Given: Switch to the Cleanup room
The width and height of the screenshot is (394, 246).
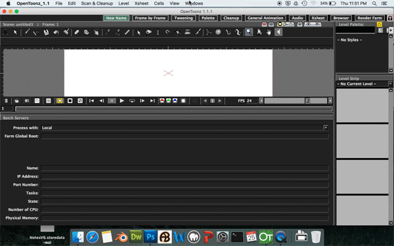Looking at the screenshot, I should [231, 18].
